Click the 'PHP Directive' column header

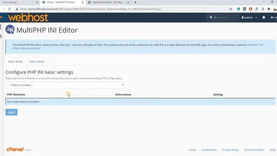pos(16,94)
